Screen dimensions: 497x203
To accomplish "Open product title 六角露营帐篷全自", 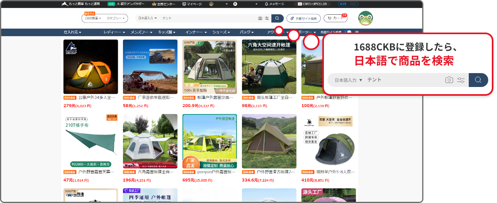I will click(156, 172).
